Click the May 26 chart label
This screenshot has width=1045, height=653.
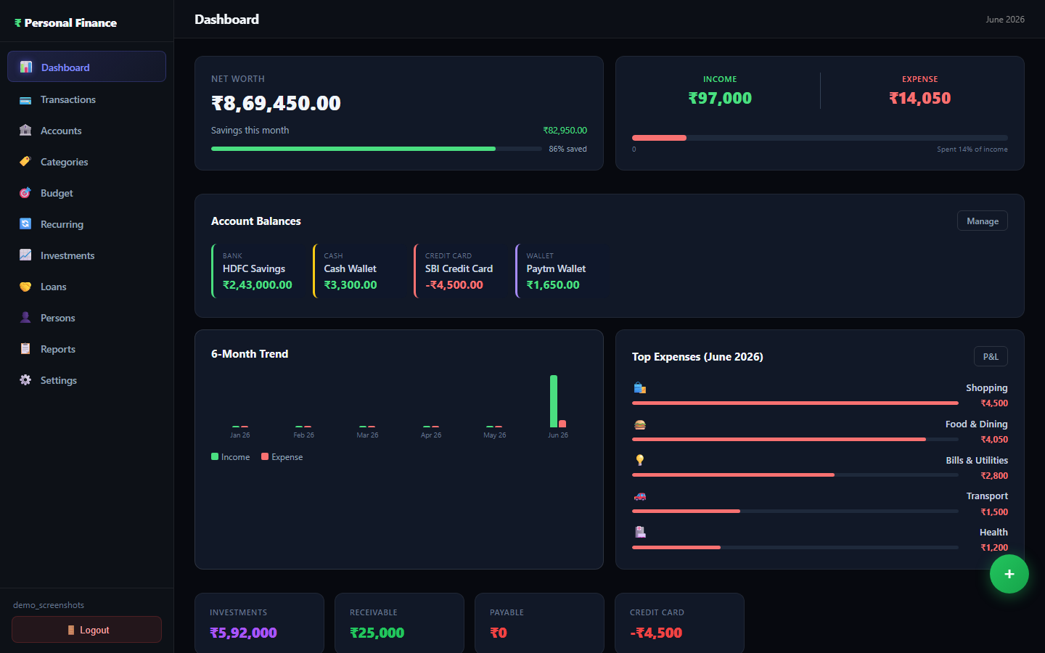tap(495, 435)
